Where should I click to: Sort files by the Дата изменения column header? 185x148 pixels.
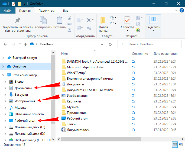[165, 54]
